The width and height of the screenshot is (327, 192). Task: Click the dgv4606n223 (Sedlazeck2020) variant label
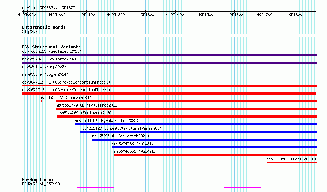(x=52, y=51)
